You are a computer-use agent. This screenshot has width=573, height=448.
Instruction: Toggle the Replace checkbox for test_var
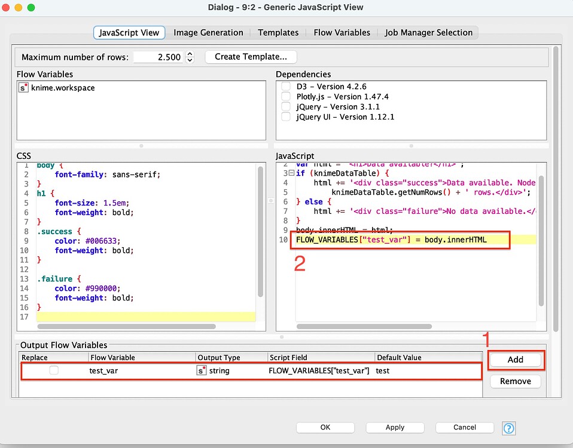(54, 370)
